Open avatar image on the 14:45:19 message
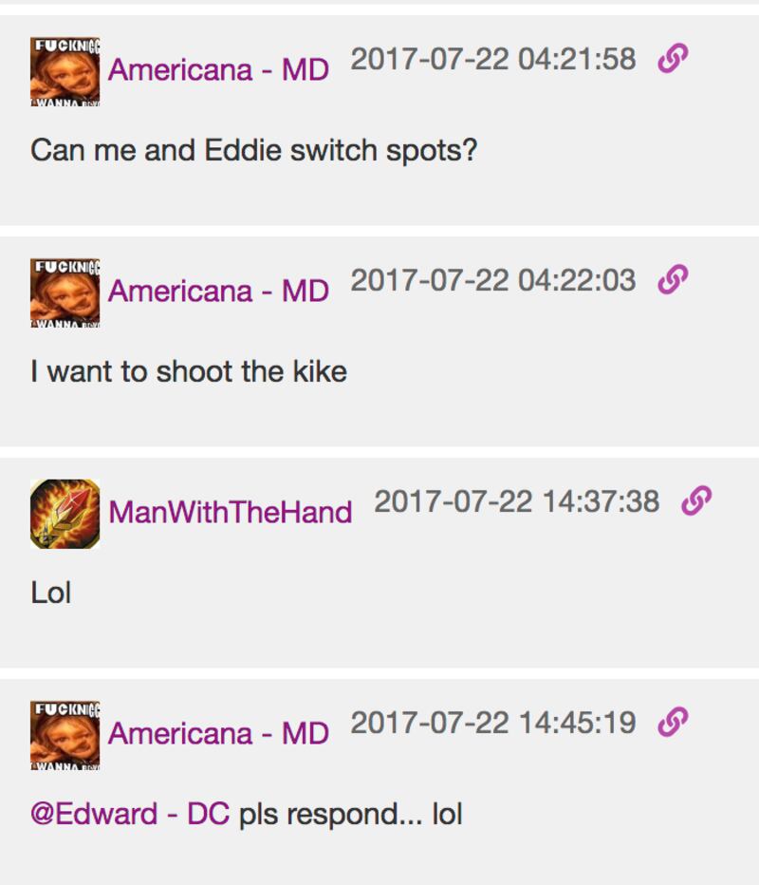The image size is (759, 885). [65, 735]
